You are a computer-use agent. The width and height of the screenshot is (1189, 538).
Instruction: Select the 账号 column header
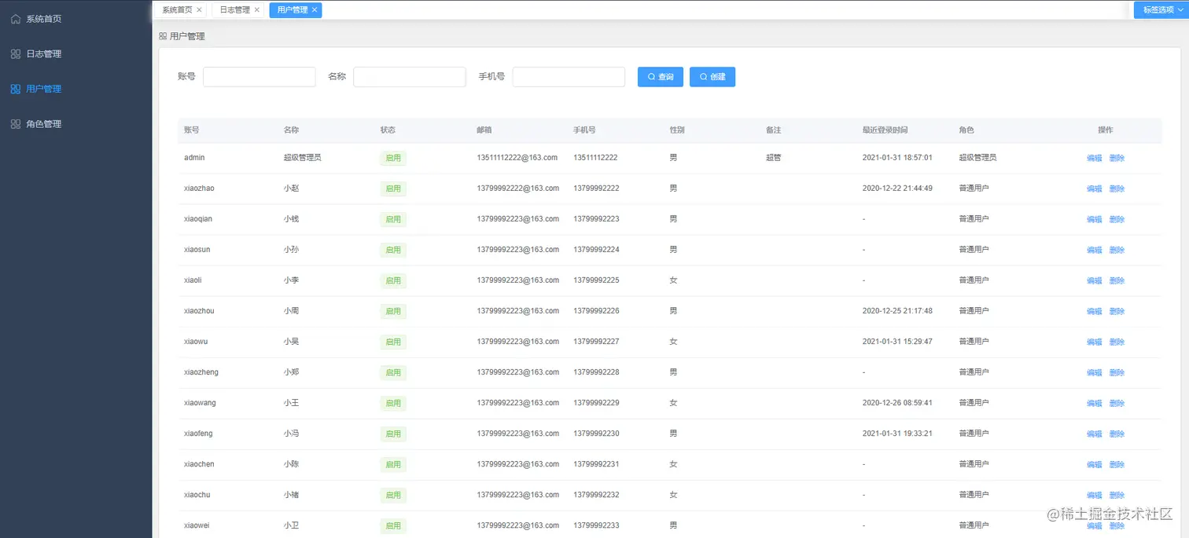click(192, 130)
